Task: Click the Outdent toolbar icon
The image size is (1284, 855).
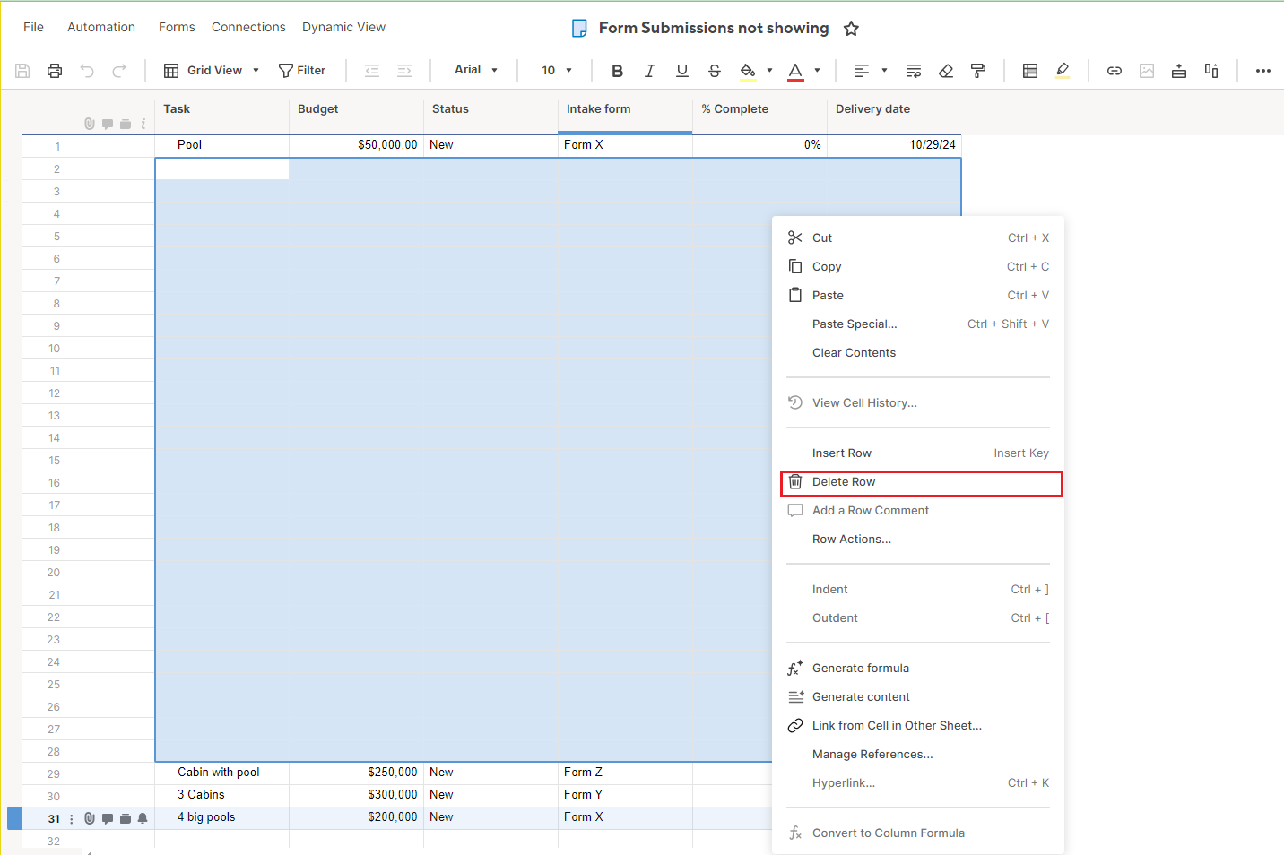Action: (x=372, y=71)
